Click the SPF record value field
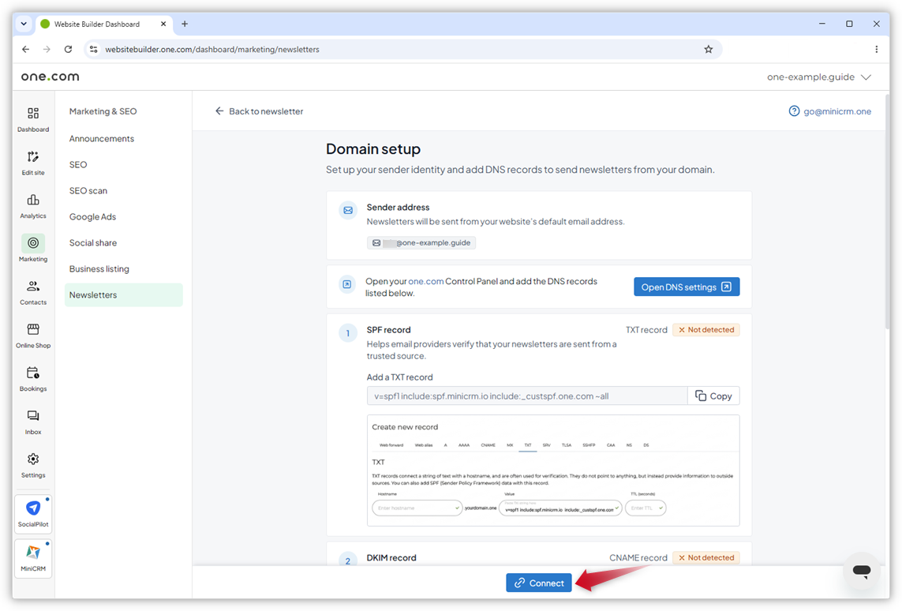Screen dimensions: 902x611 (x=527, y=395)
